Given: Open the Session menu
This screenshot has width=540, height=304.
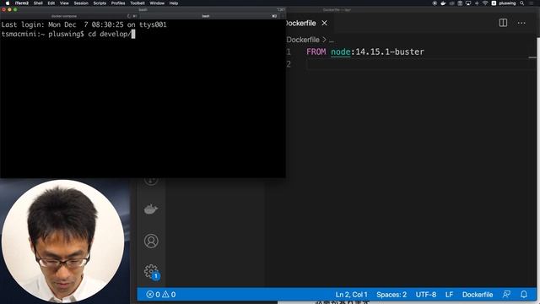Looking at the screenshot, I should (x=81, y=3).
